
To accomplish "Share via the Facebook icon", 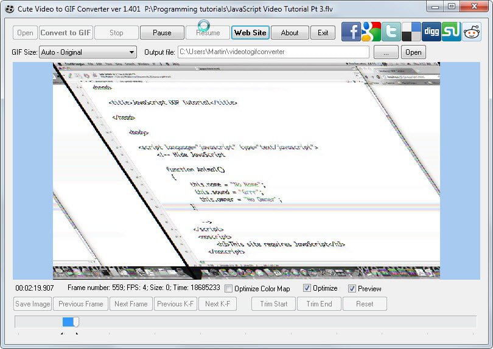I will tap(351, 32).
